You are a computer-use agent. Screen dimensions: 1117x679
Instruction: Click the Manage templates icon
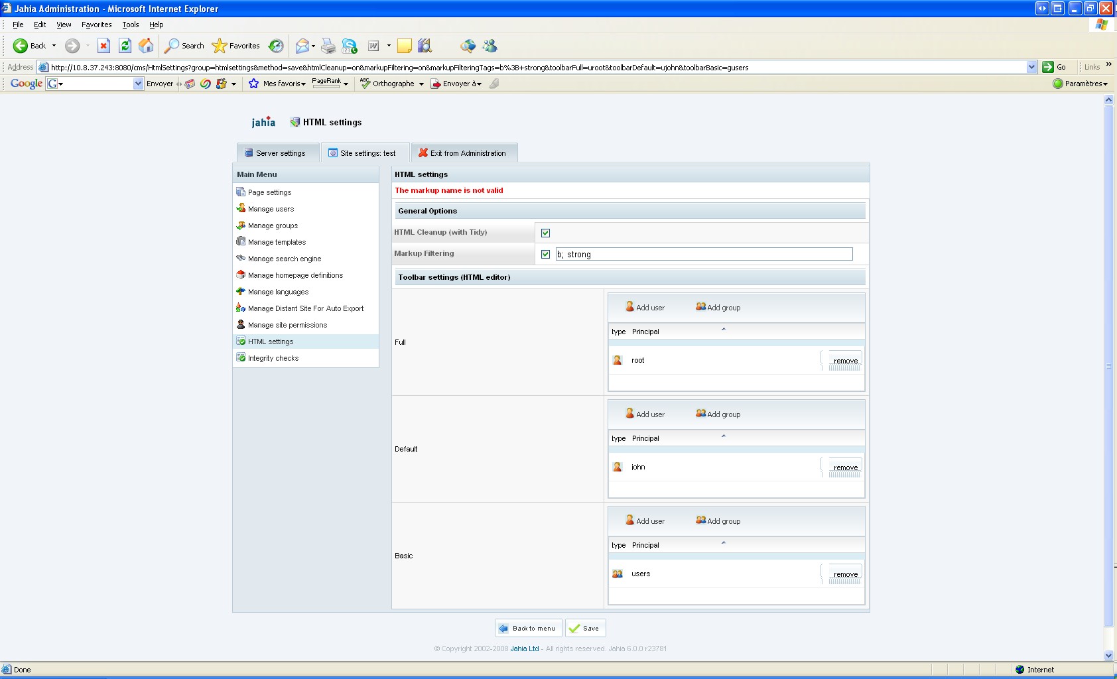coord(241,241)
